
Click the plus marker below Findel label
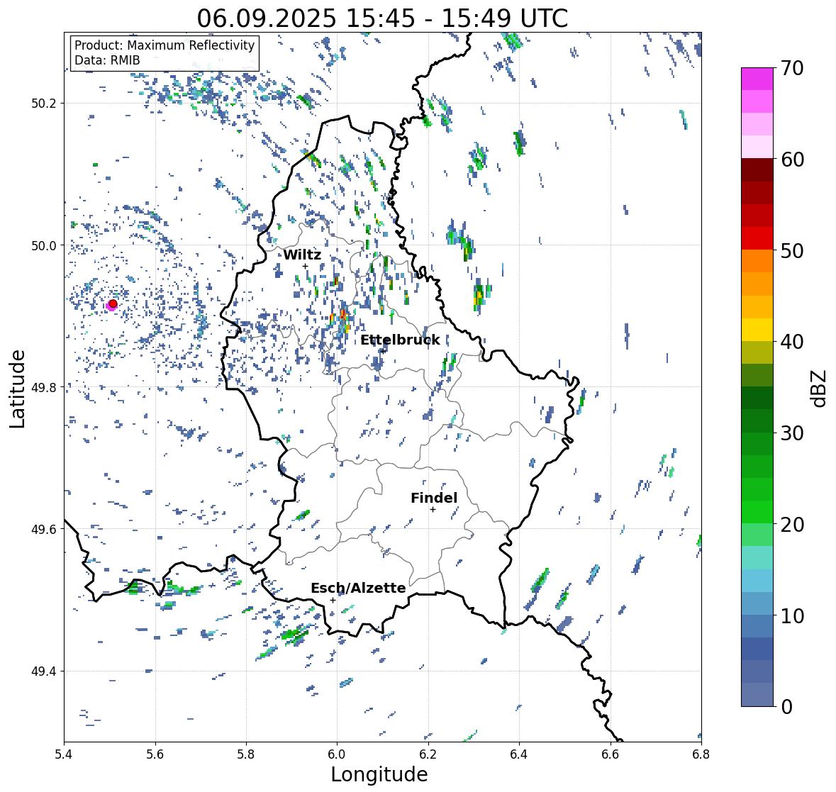433,510
